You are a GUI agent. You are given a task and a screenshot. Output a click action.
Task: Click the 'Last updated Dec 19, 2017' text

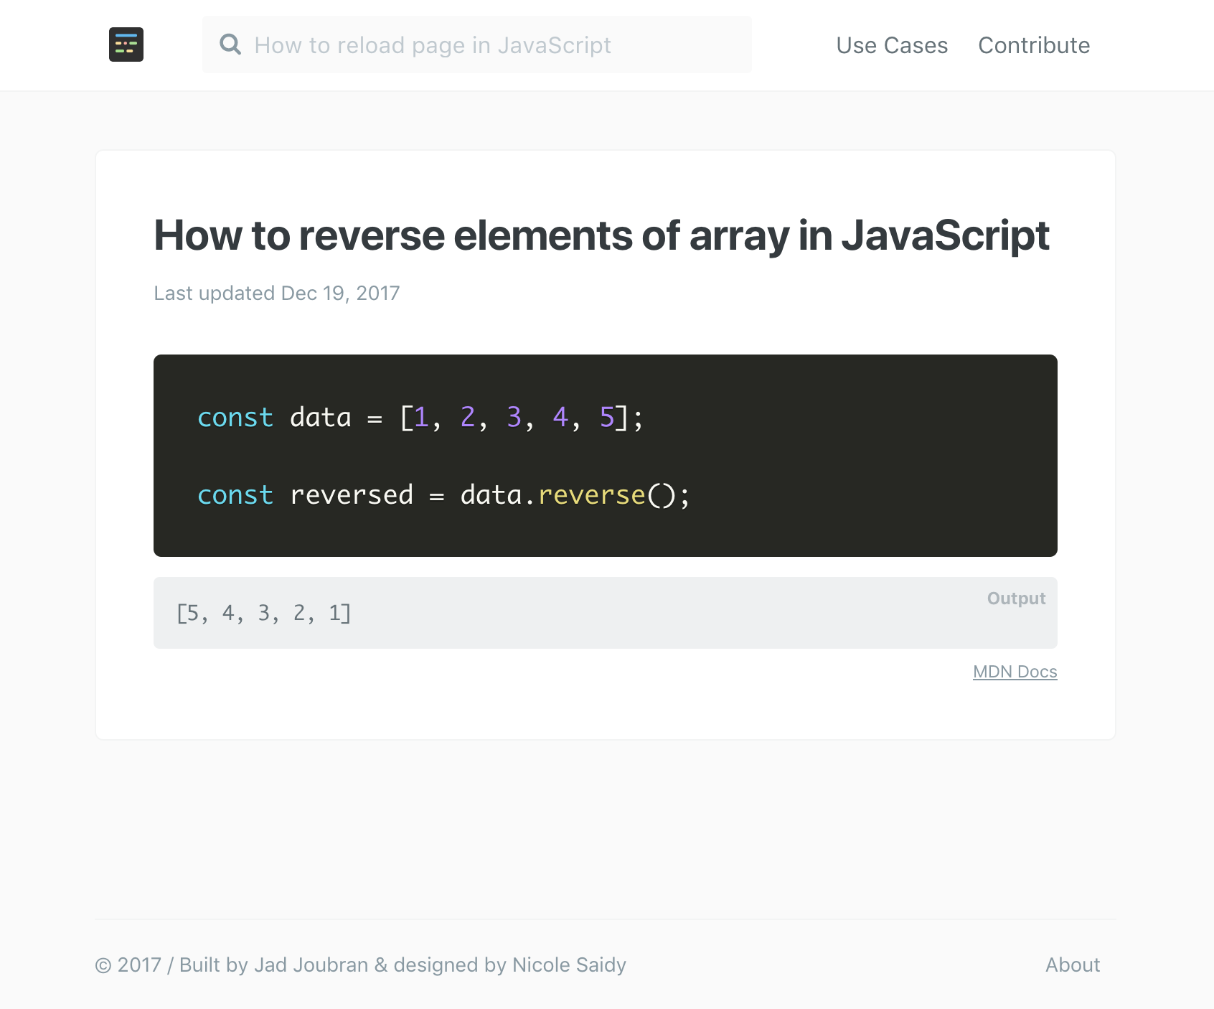click(x=277, y=293)
